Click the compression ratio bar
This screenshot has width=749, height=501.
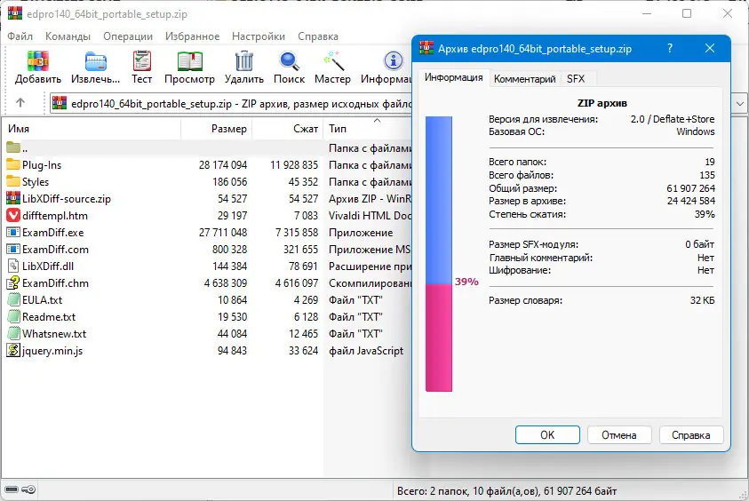439,254
